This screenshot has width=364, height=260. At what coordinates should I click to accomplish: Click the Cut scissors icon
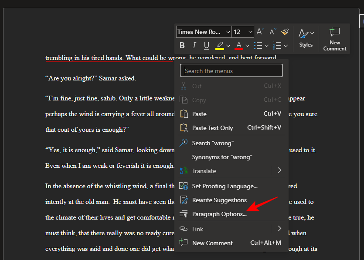tap(184, 86)
